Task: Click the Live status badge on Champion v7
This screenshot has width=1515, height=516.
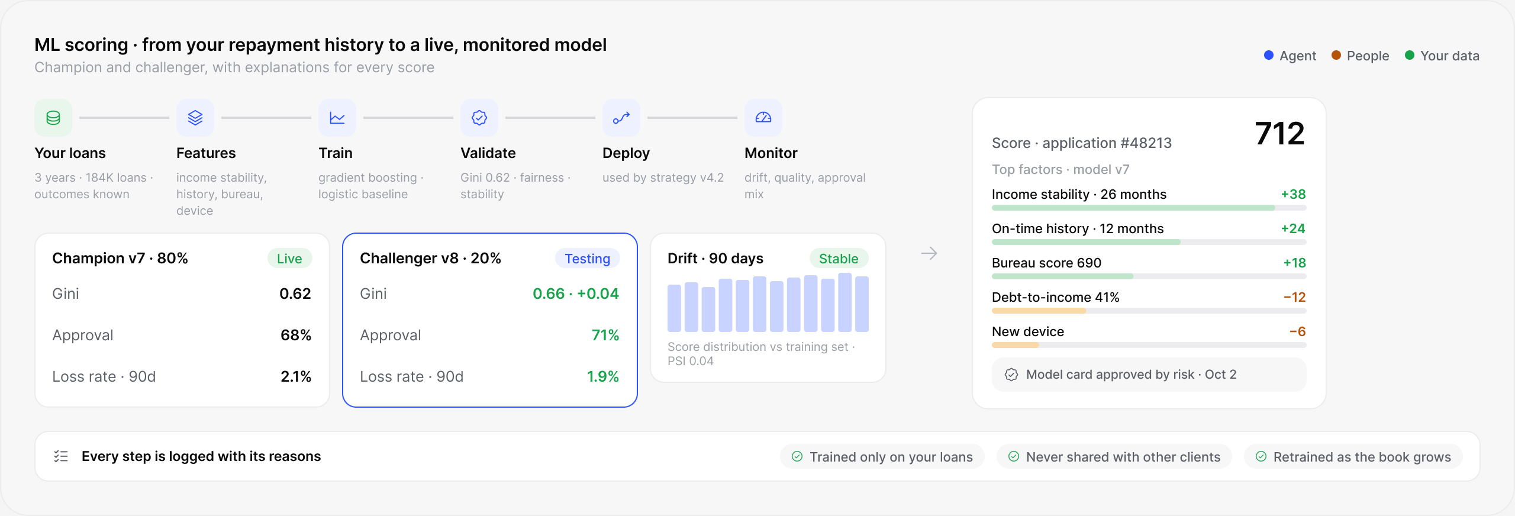Action: [x=289, y=259]
